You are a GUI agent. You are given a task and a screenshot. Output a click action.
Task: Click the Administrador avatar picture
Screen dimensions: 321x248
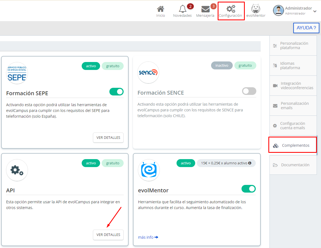(x=279, y=10)
